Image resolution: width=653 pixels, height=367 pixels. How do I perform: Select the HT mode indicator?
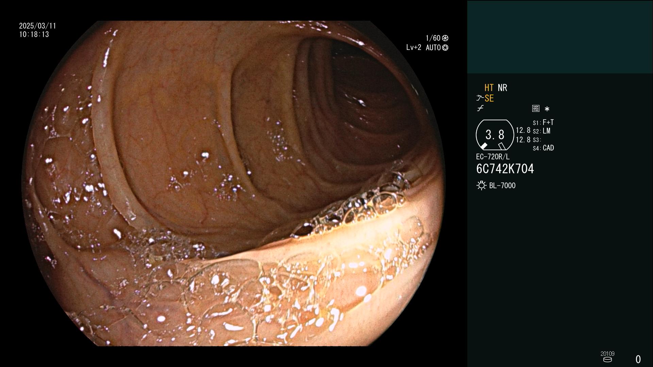[489, 88]
